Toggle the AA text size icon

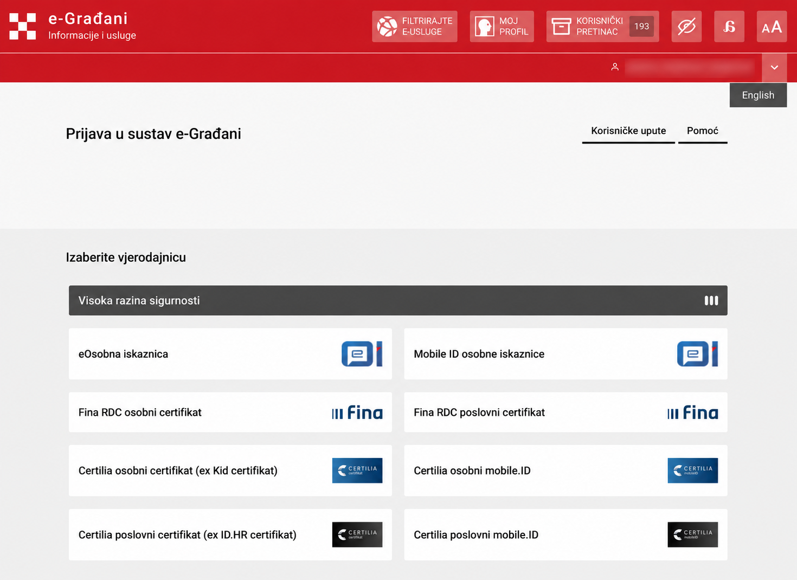[x=772, y=27]
